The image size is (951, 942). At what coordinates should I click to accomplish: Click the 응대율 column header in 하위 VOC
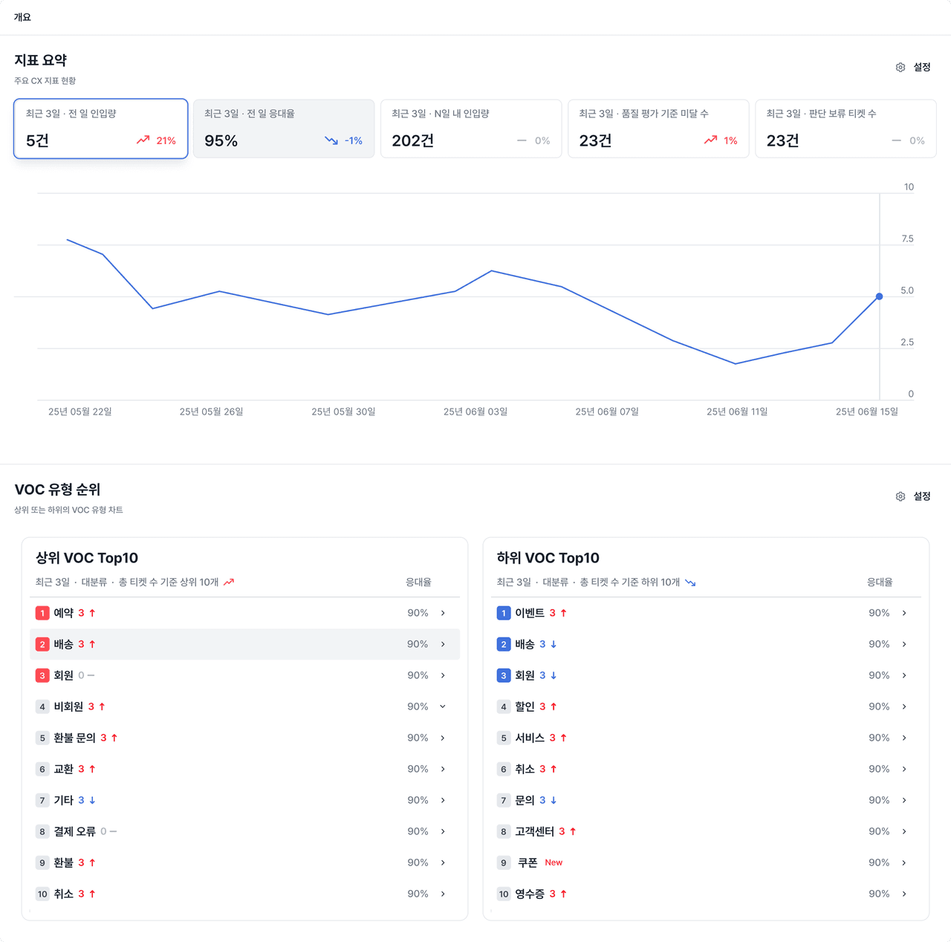[880, 582]
